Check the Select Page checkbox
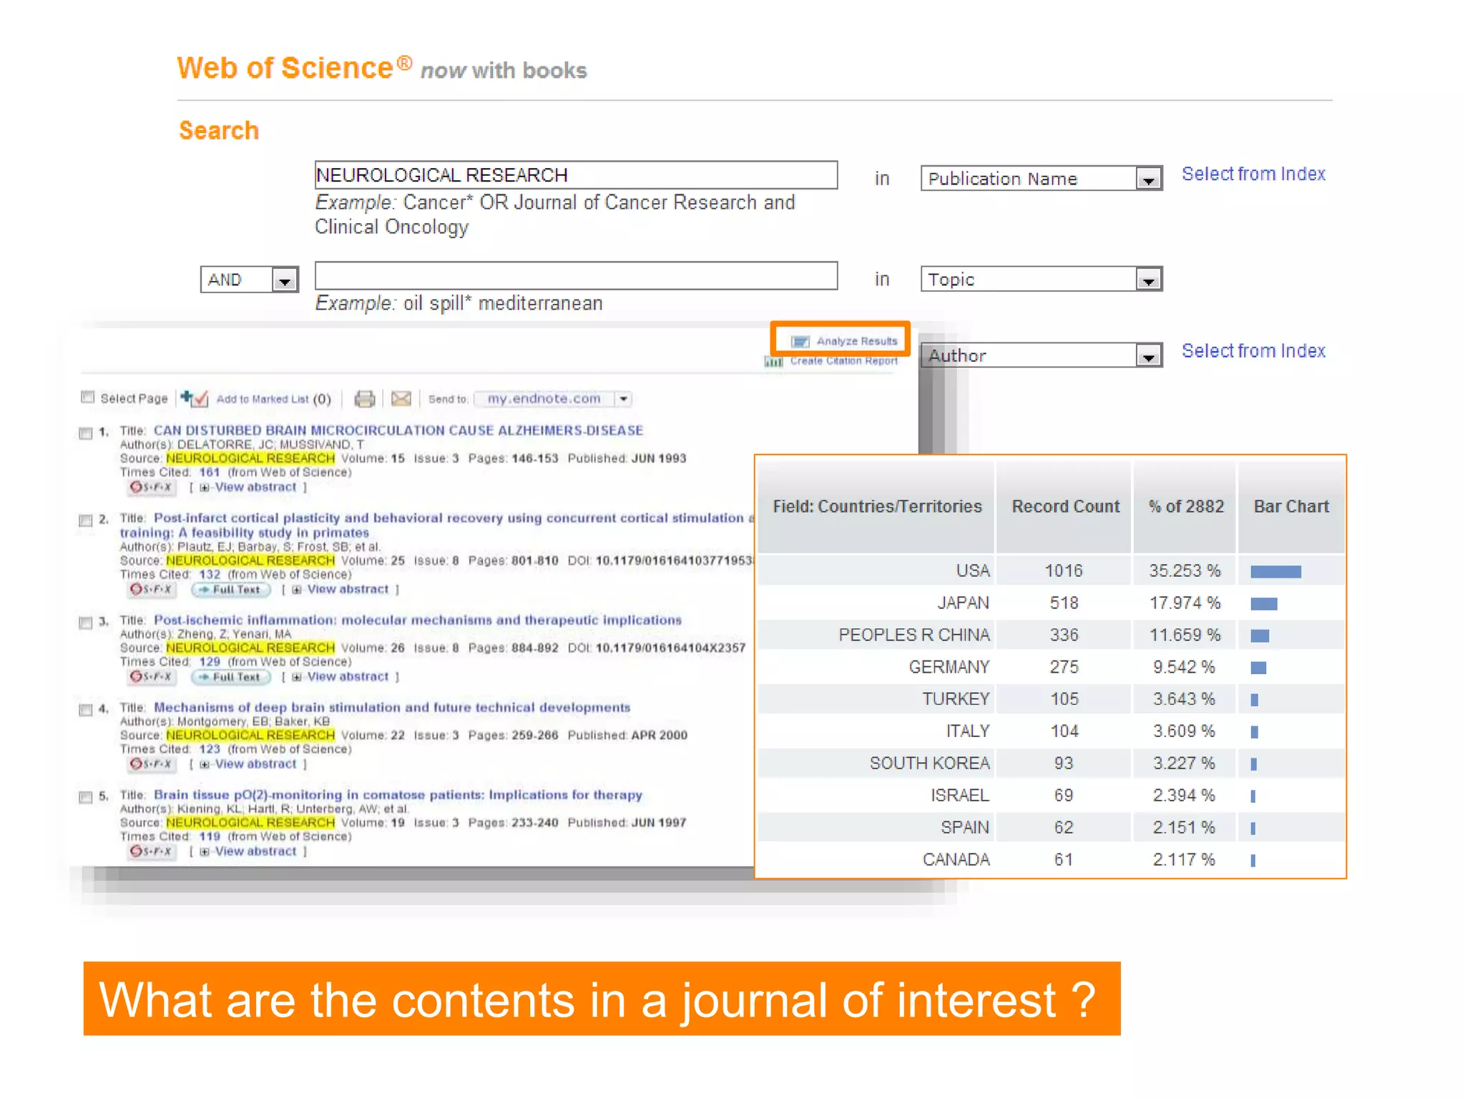 (88, 397)
